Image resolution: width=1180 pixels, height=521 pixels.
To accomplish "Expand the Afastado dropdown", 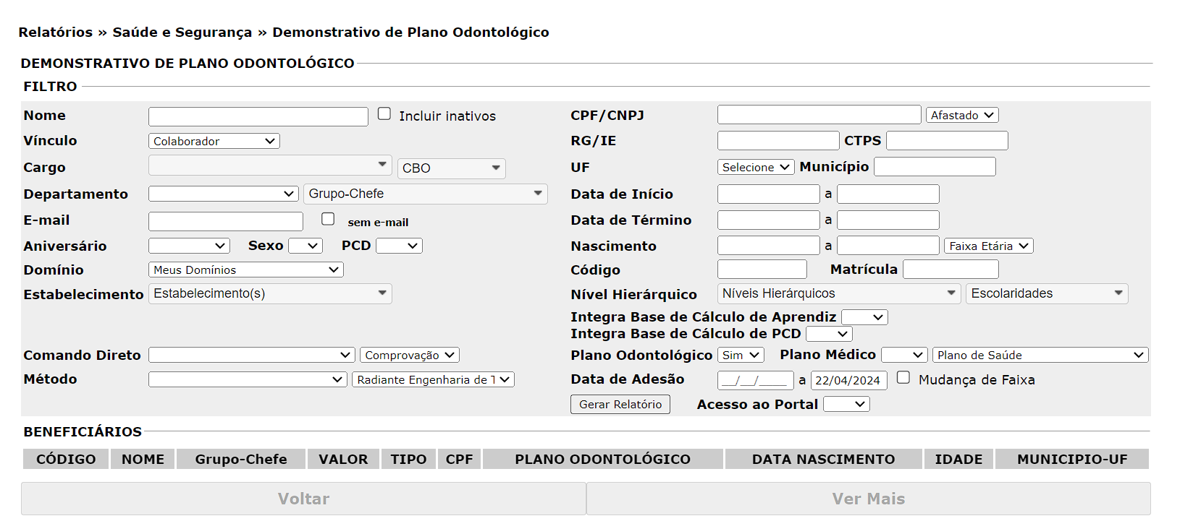I will click(x=962, y=115).
